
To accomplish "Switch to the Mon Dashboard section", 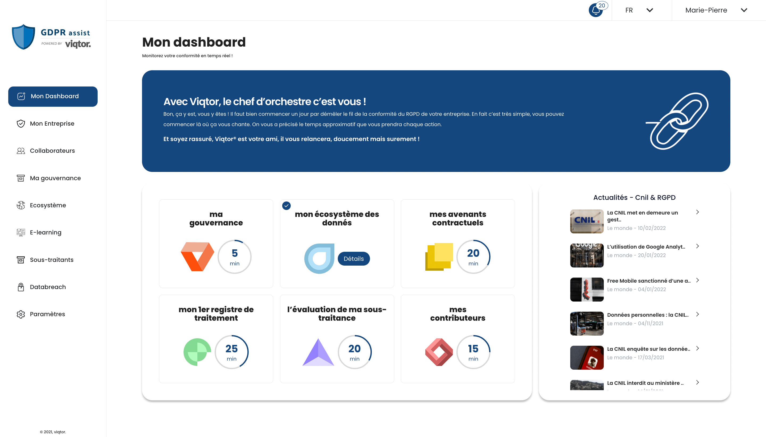I will [x=54, y=96].
